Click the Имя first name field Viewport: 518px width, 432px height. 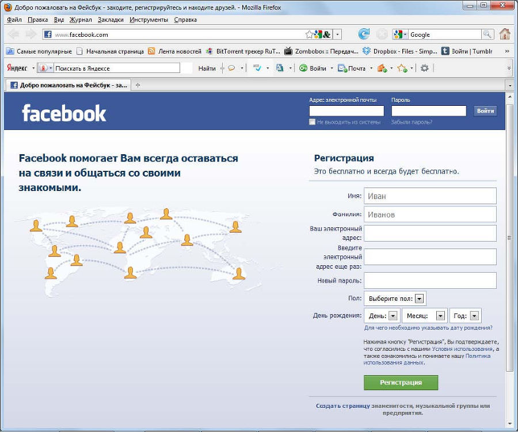click(430, 196)
